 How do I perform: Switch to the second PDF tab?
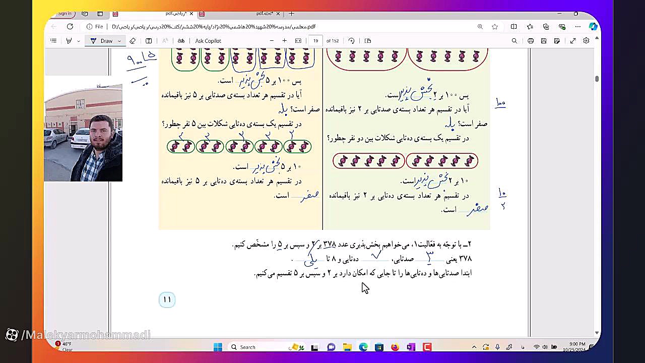tap(239, 14)
